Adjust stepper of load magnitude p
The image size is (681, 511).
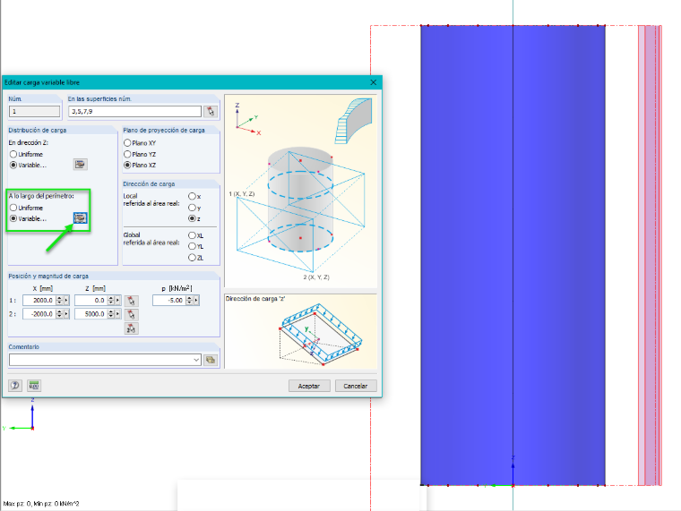coord(189,300)
